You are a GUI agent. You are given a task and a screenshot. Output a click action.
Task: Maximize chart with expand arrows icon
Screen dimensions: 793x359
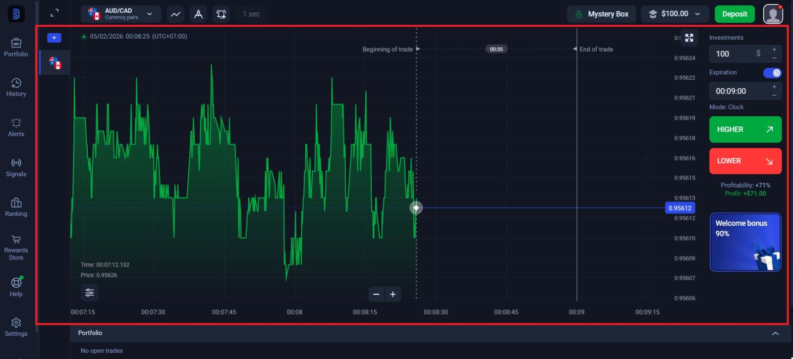(x=689, y=38)
